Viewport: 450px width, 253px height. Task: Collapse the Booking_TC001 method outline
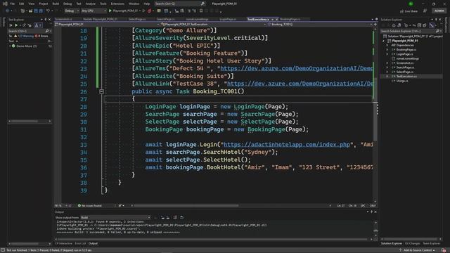(101, 91)
